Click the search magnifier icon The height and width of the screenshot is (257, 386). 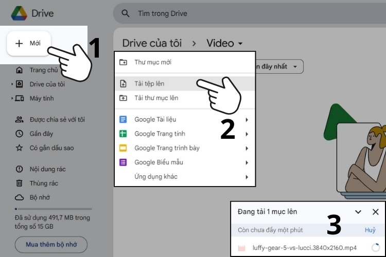click(125, 13)
